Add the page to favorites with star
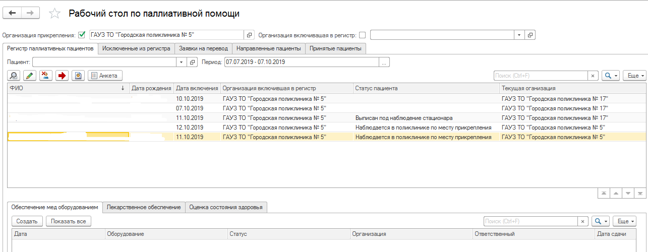648x252 pixels. [x=54, y=14]
